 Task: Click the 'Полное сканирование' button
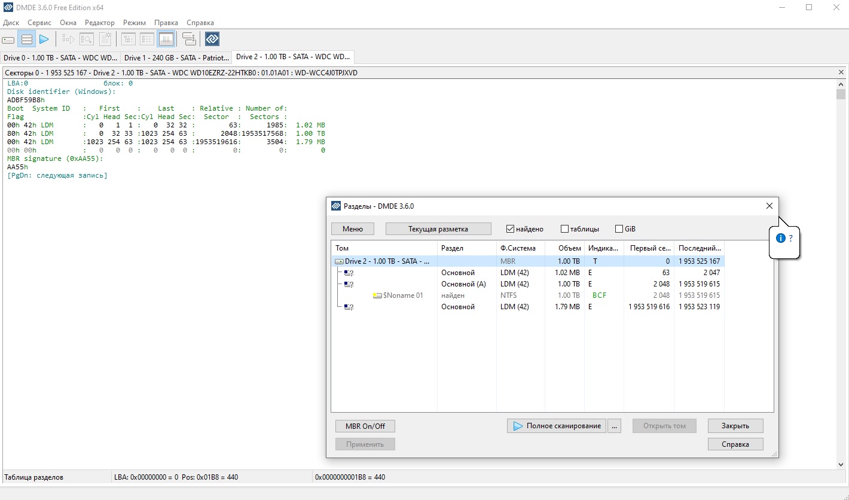557,426
